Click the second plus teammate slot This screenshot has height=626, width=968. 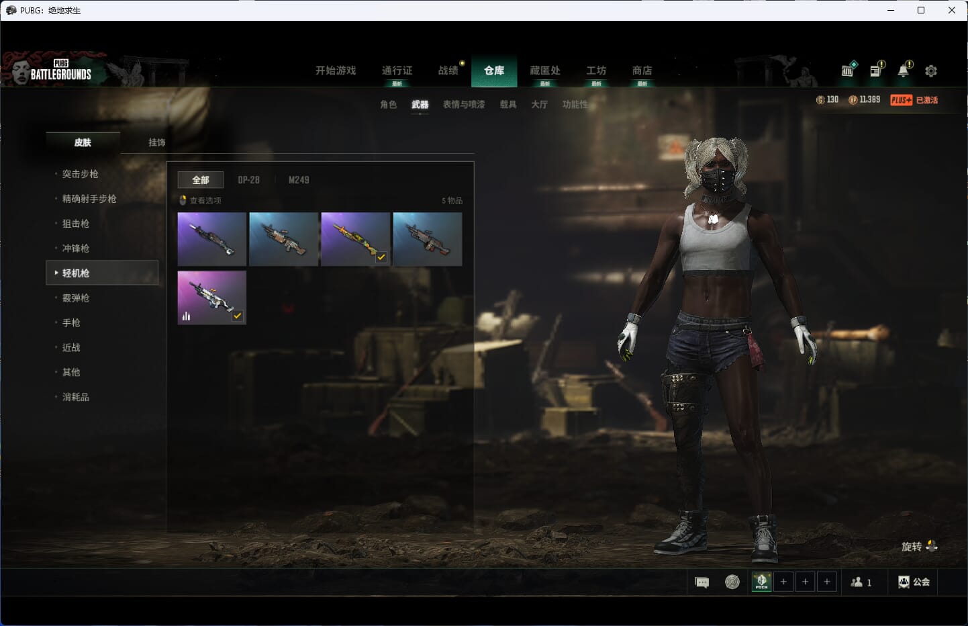tap(806, 582)
